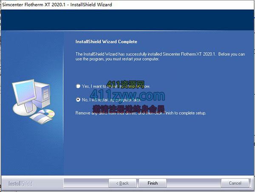The image size is (255, 192).
Task: Click the 411资源网 watermark text
Action: 126,84
